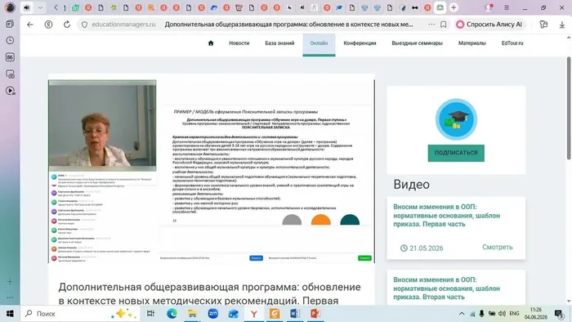Open the browser profile avatar
The image size is (572, 322).
(10, 7)
